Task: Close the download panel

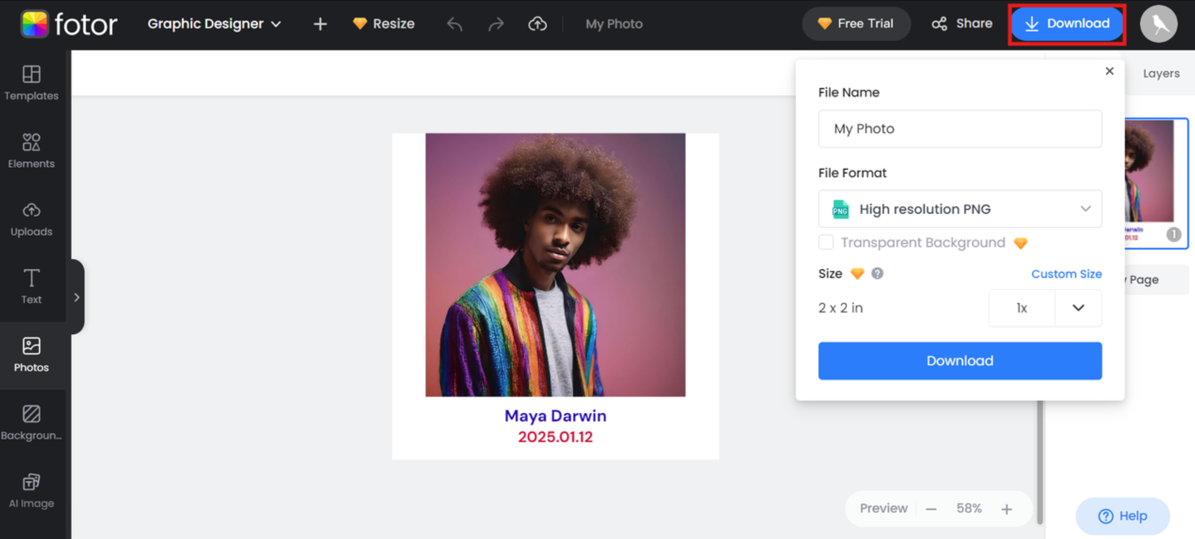Action: point(1110,71)
